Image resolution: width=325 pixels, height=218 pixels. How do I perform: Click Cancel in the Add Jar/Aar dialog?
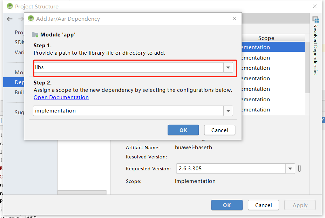click(x=219, y=130)
